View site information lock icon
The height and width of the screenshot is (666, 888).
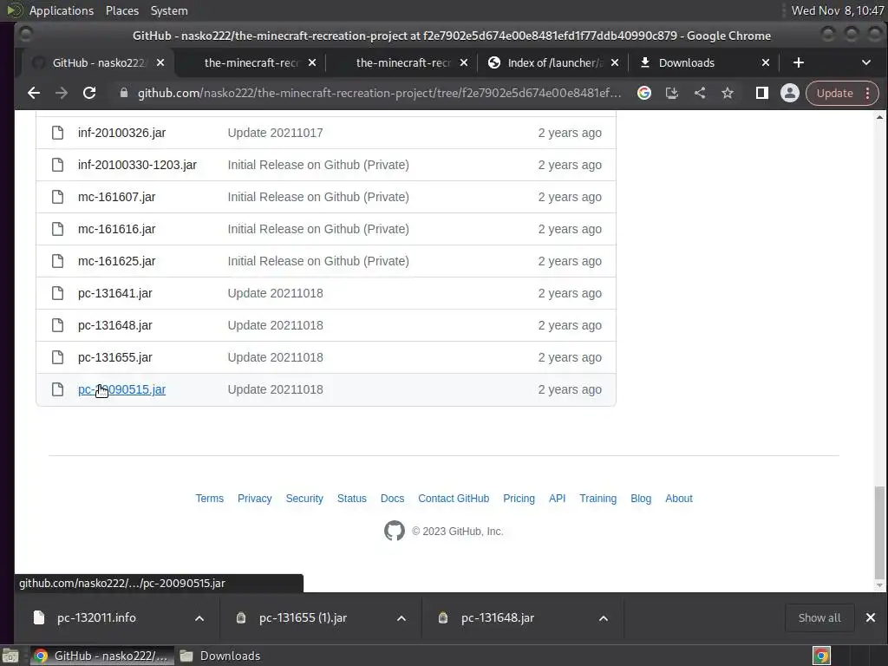point(123,93)
